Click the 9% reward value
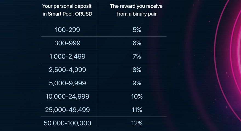The width and height of the screenshot is (241, 131). (x=137, y=83)
